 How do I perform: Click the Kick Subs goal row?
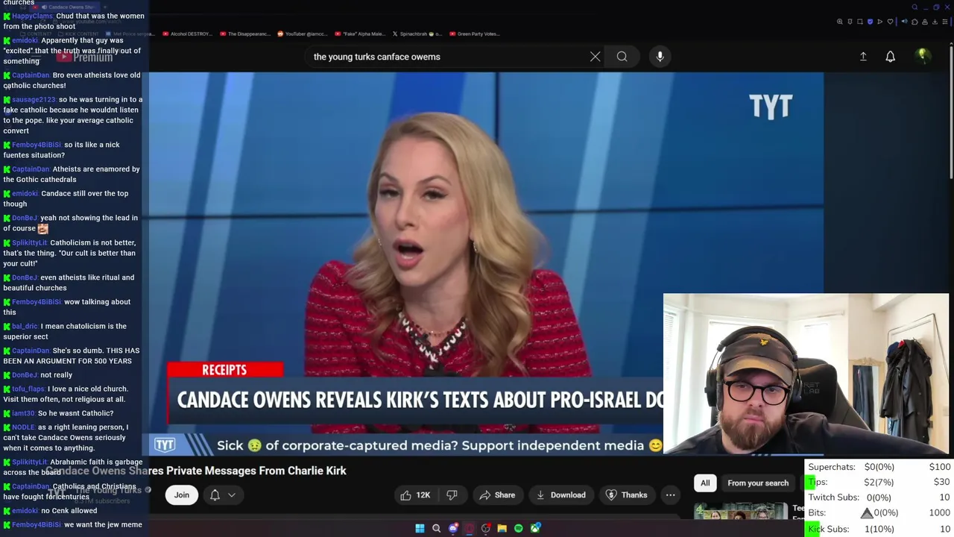point(879,529)
